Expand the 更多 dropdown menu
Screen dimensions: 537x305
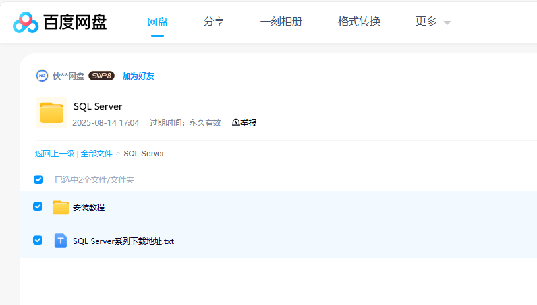426,21
